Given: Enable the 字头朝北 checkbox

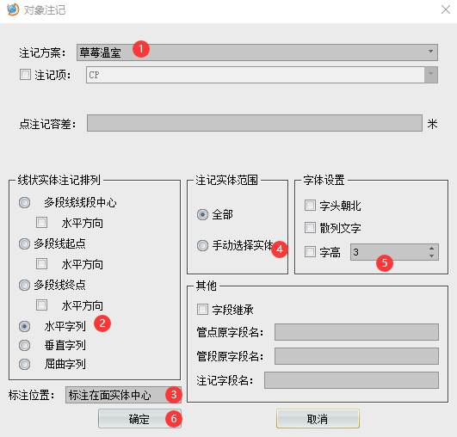Looking at the screenshot, I should (x=310, y=206).
